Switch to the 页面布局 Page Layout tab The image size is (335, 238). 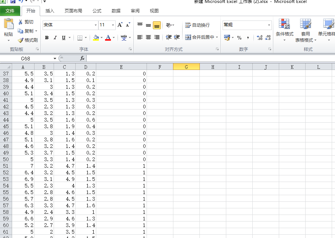point(73,11)
